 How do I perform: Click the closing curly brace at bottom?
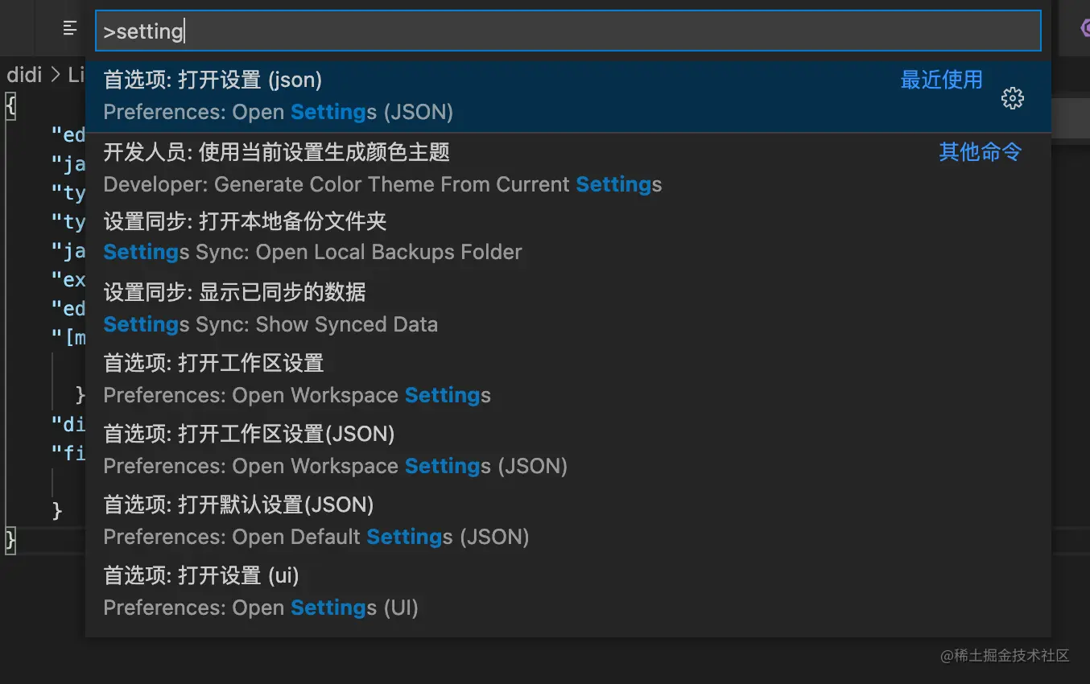pyautogui.click(x=10, y=539)
